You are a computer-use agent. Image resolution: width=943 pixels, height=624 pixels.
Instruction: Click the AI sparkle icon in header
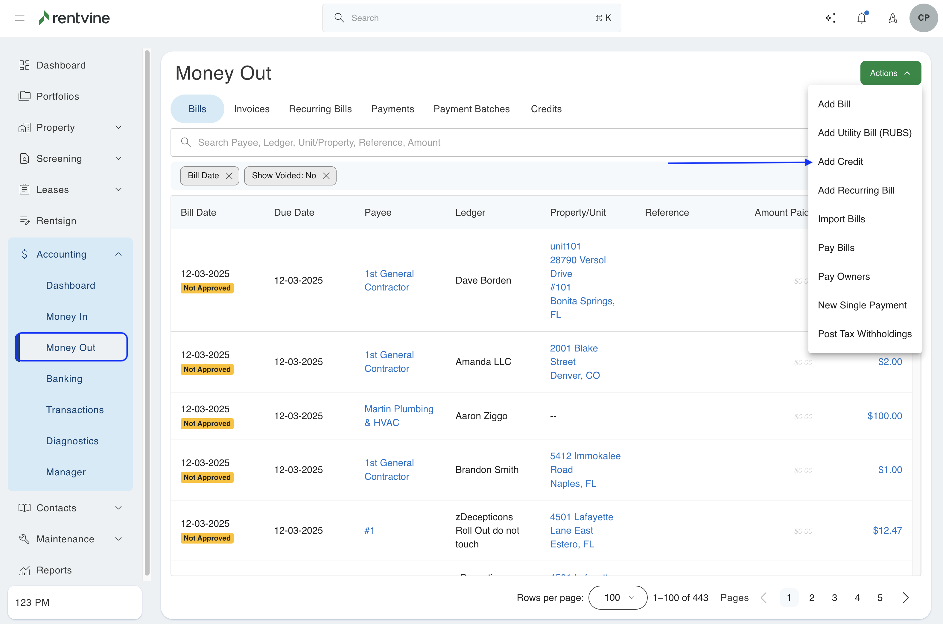pyautogui.click(x=831, y=18)
